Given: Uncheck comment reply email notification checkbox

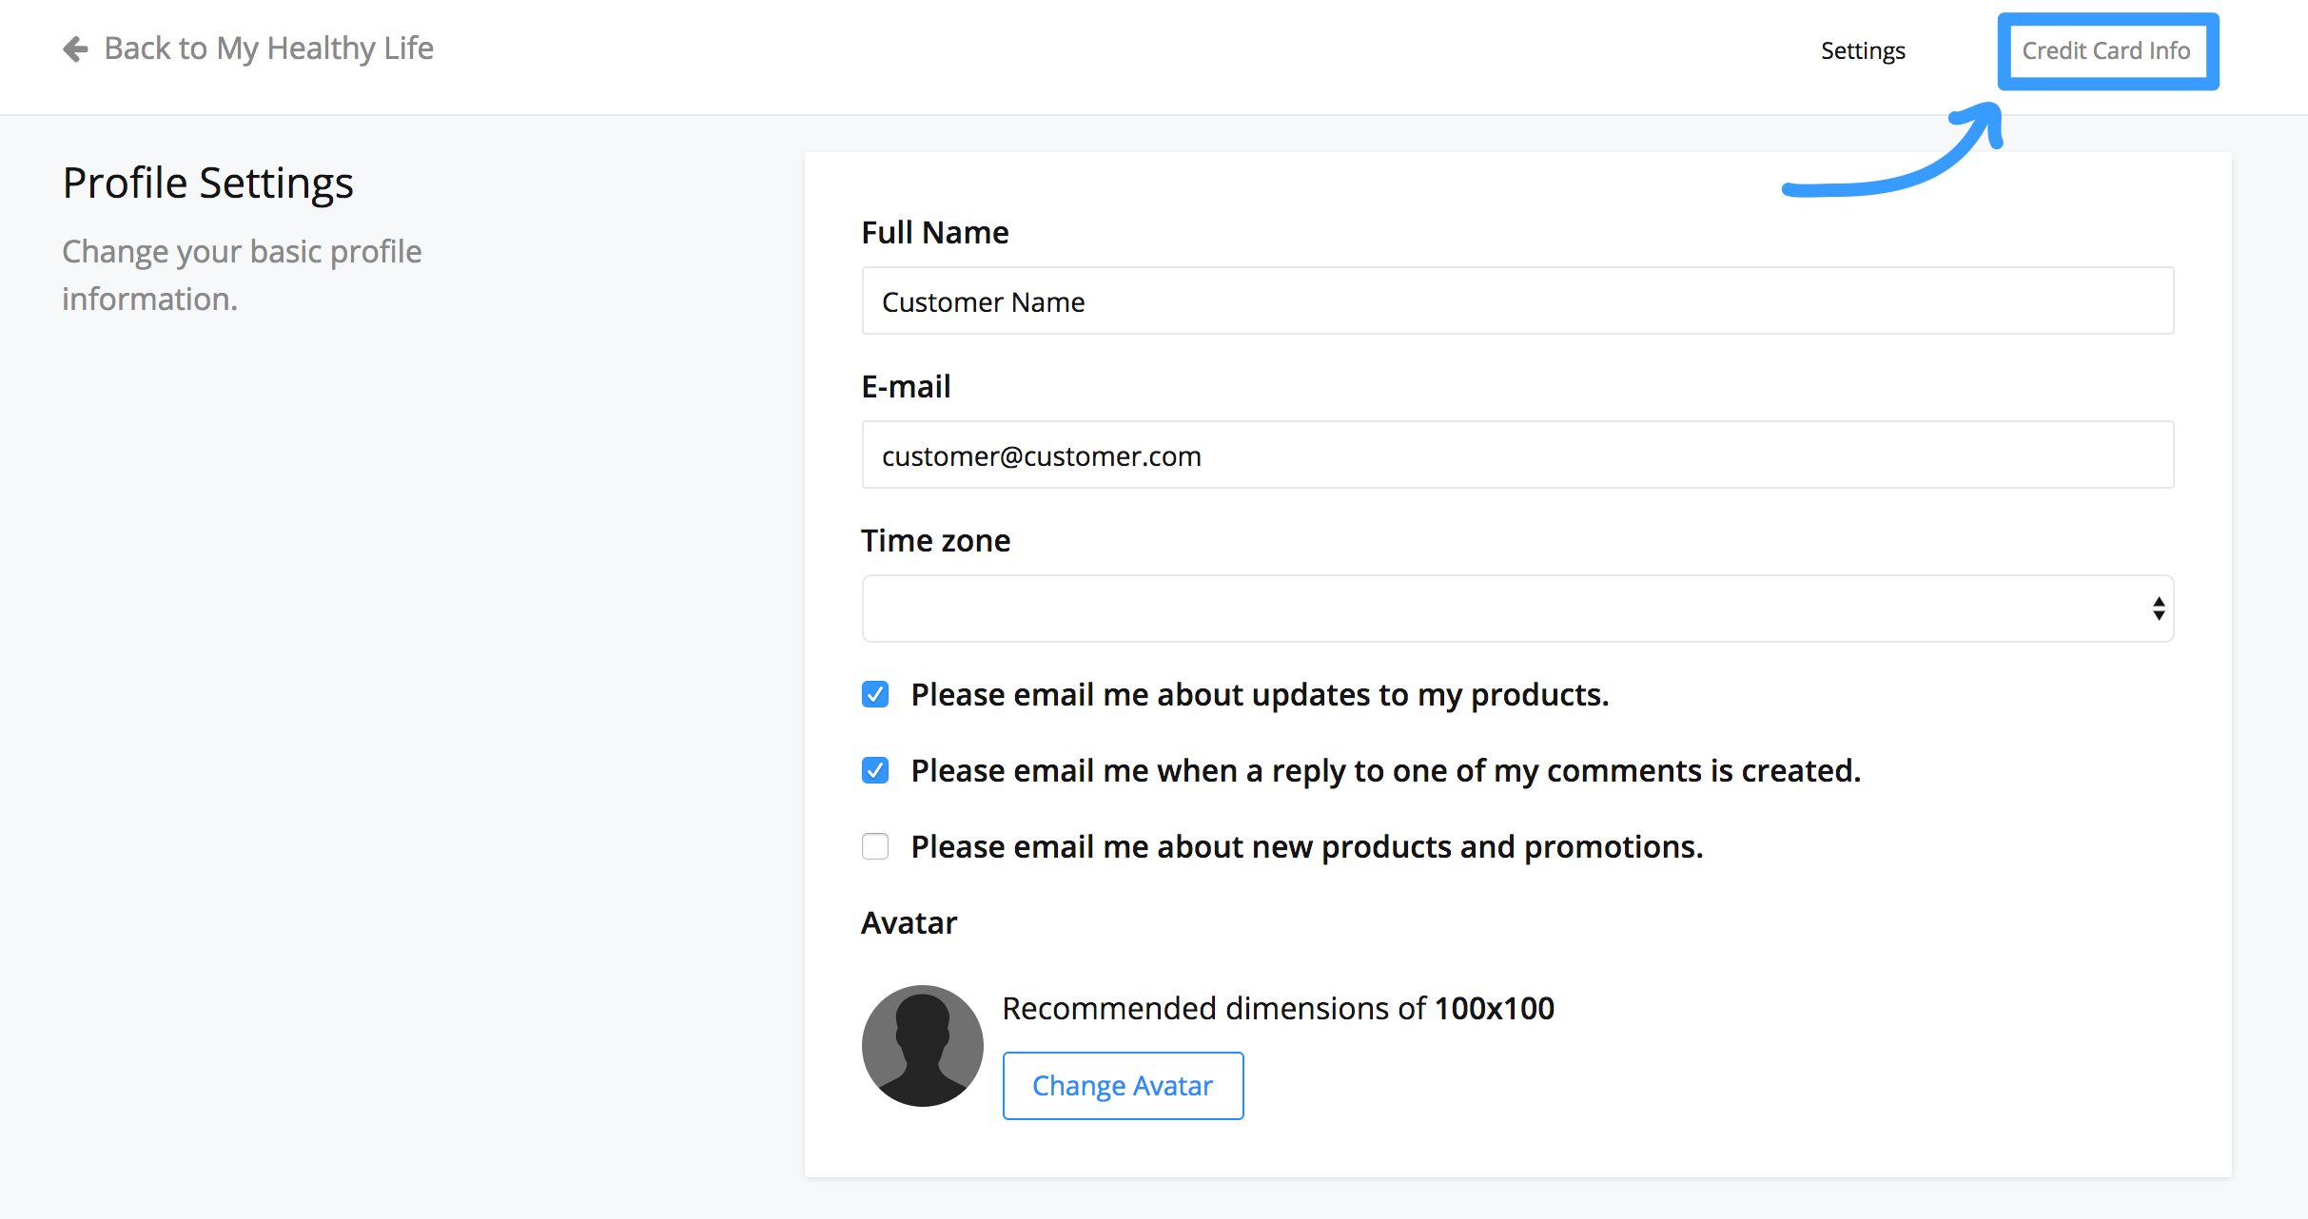Looking at the screenshot, I should [875, 770].
